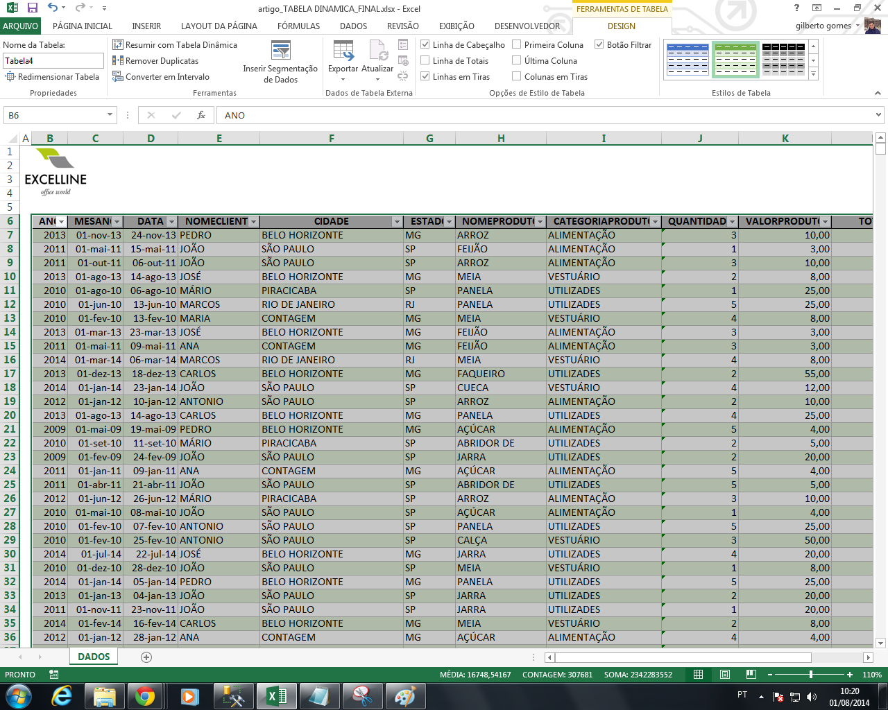Open the ARQUIVO menu
The height and width of the screenshot is (710, 888).
(20, 26)
